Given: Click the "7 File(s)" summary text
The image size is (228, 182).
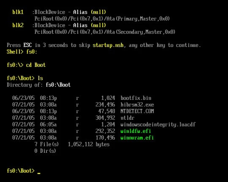Looking at the screenshot, I should coord(46,144).
